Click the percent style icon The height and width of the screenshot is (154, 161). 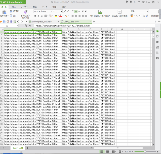pyautogui.click(x=137, y=16)
